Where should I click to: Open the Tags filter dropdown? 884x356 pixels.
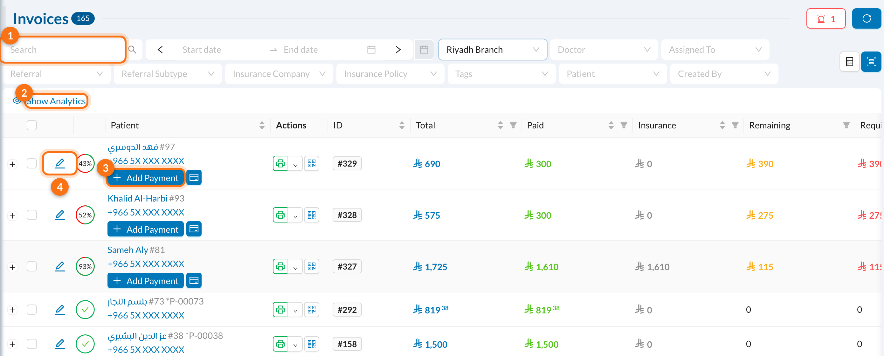[x=501, y=74]
